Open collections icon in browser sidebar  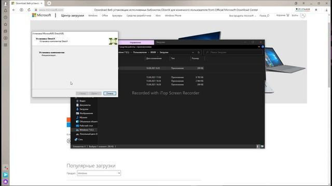click(6, 31)
